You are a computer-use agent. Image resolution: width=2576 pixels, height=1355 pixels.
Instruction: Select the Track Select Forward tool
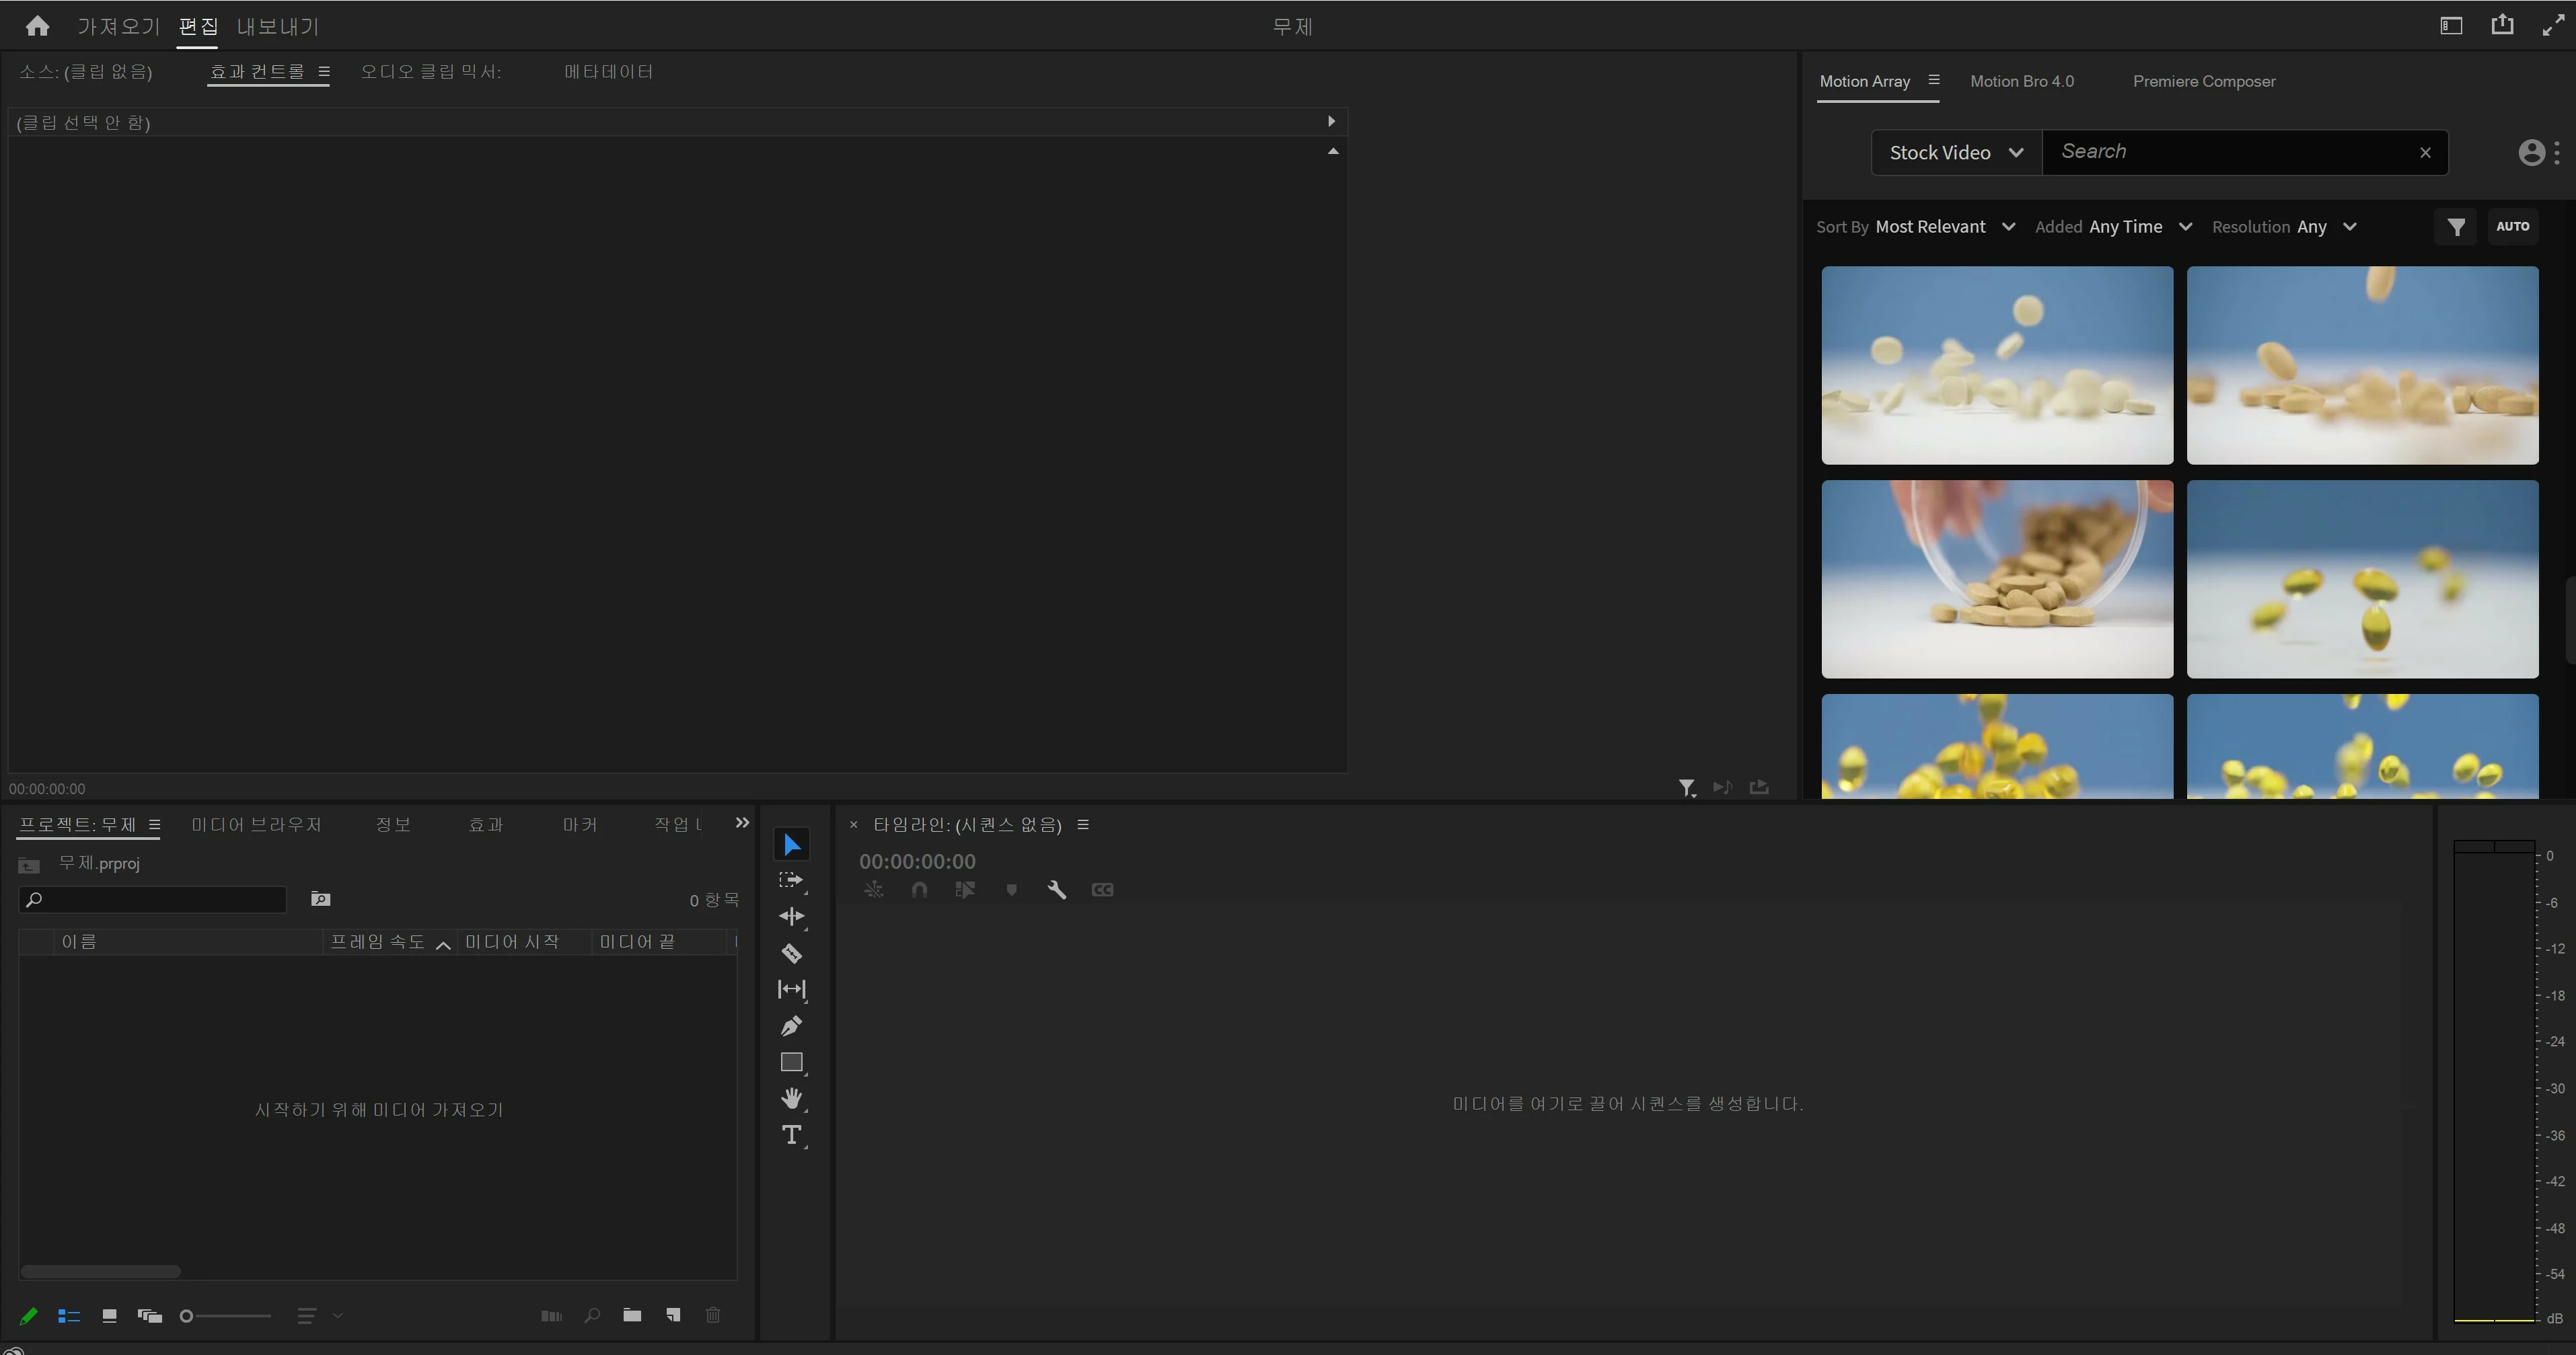791,880
